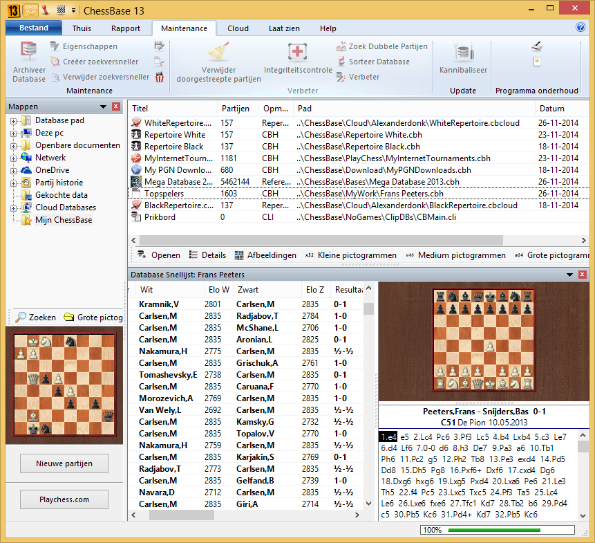This screenshot has height=543, width=595.
Task: Click the database list horizontal scrollbar
Action: point(321,240)
